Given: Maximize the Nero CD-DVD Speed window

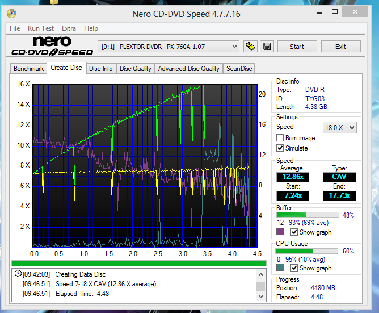Looking at the screenshot, I should click(335, 11).
